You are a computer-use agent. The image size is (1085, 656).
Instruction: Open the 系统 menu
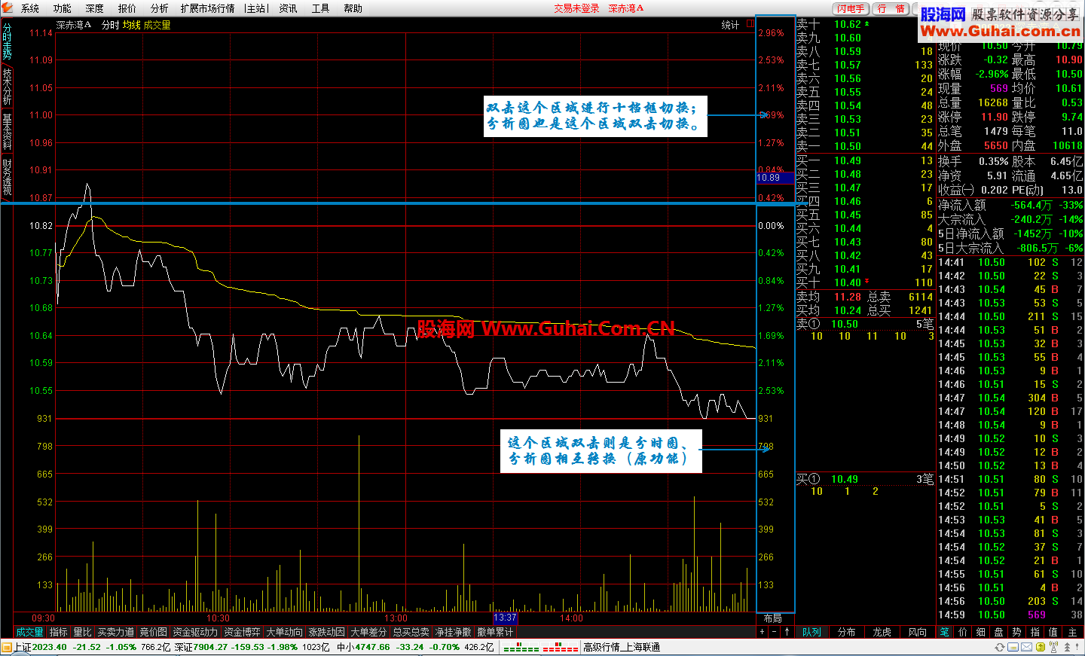tap(30, 8)
